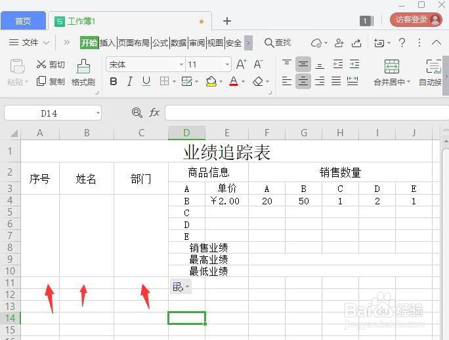Select the 工作簿1 document tab

(130, 21)
